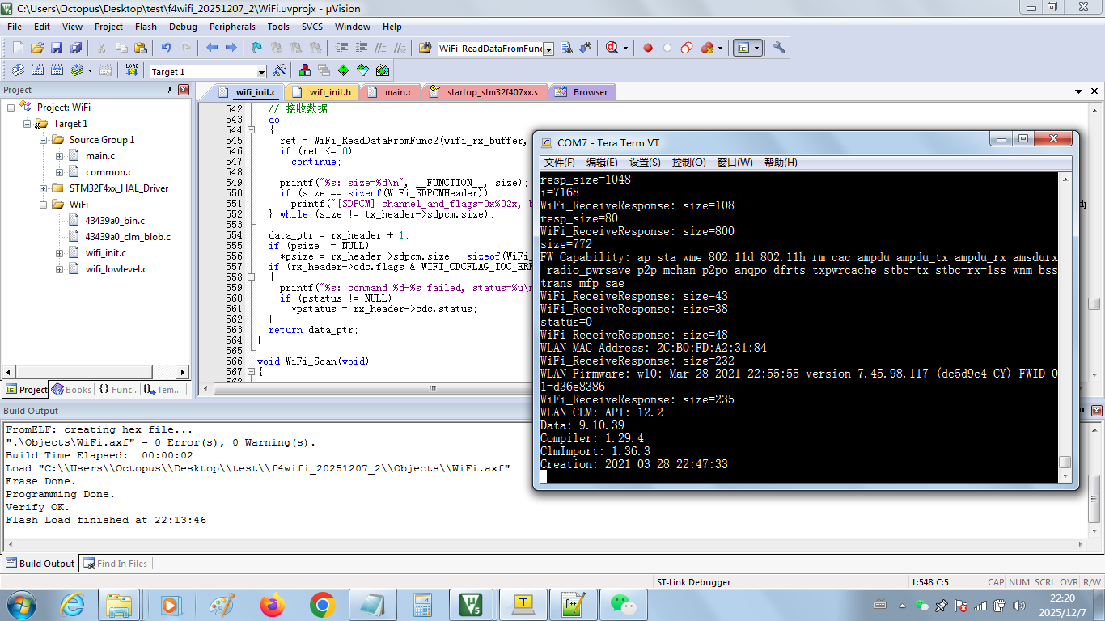Open Options for Target wand icon
The width and height of the screenshot is (1105, 621).
(280, 71)
